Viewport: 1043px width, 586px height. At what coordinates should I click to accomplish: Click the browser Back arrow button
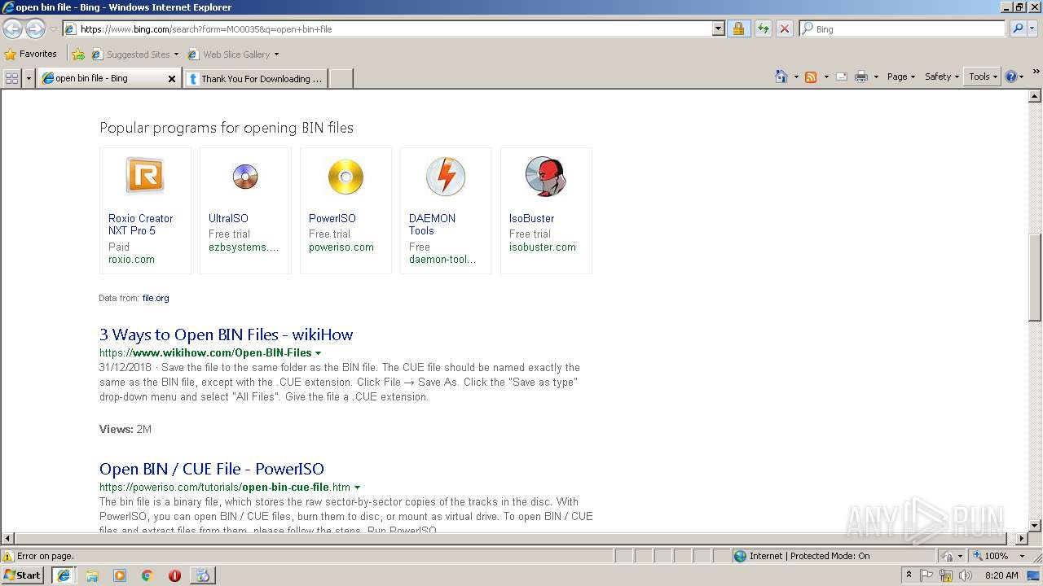pyautogui.click(x=12, y=29)
